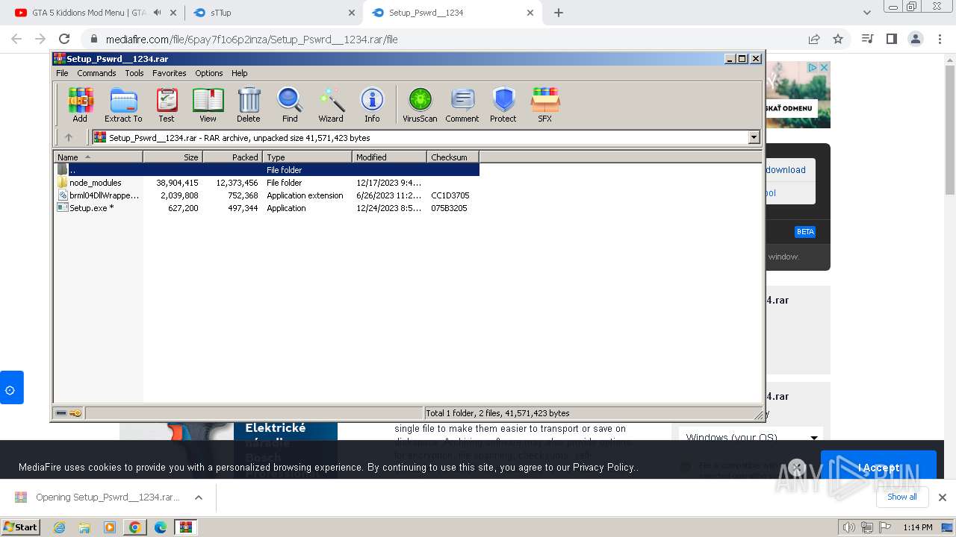Open the Commands menu
The image size is (956, 537).
[96, 73]
